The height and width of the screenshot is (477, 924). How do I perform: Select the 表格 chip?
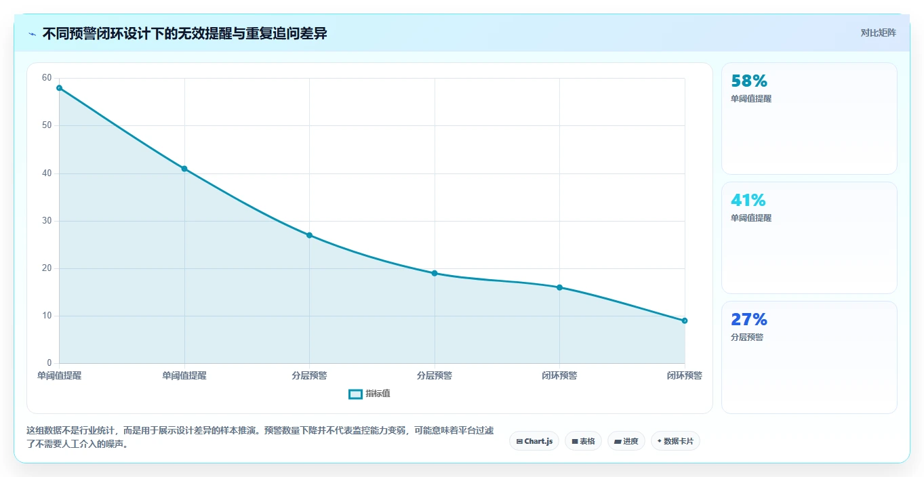point(583,441)
